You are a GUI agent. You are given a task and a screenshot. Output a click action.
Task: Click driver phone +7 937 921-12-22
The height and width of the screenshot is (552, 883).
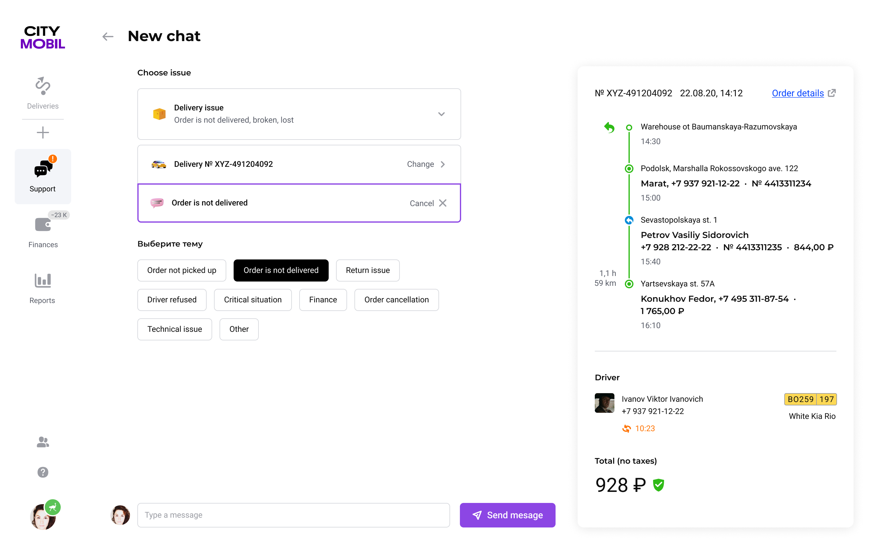tap(653, 412)
